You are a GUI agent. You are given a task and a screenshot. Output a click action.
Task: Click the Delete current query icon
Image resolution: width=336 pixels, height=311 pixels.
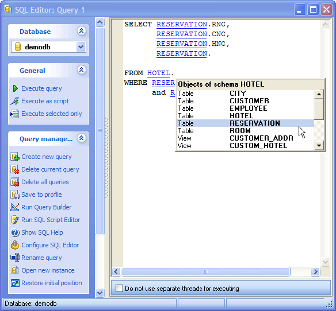coord(15,169)
